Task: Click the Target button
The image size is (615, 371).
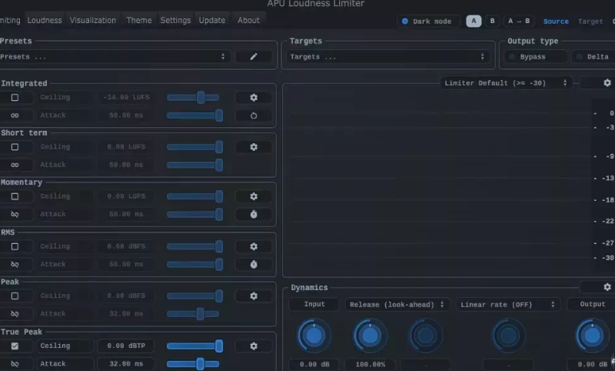Action: pos(590,22)
